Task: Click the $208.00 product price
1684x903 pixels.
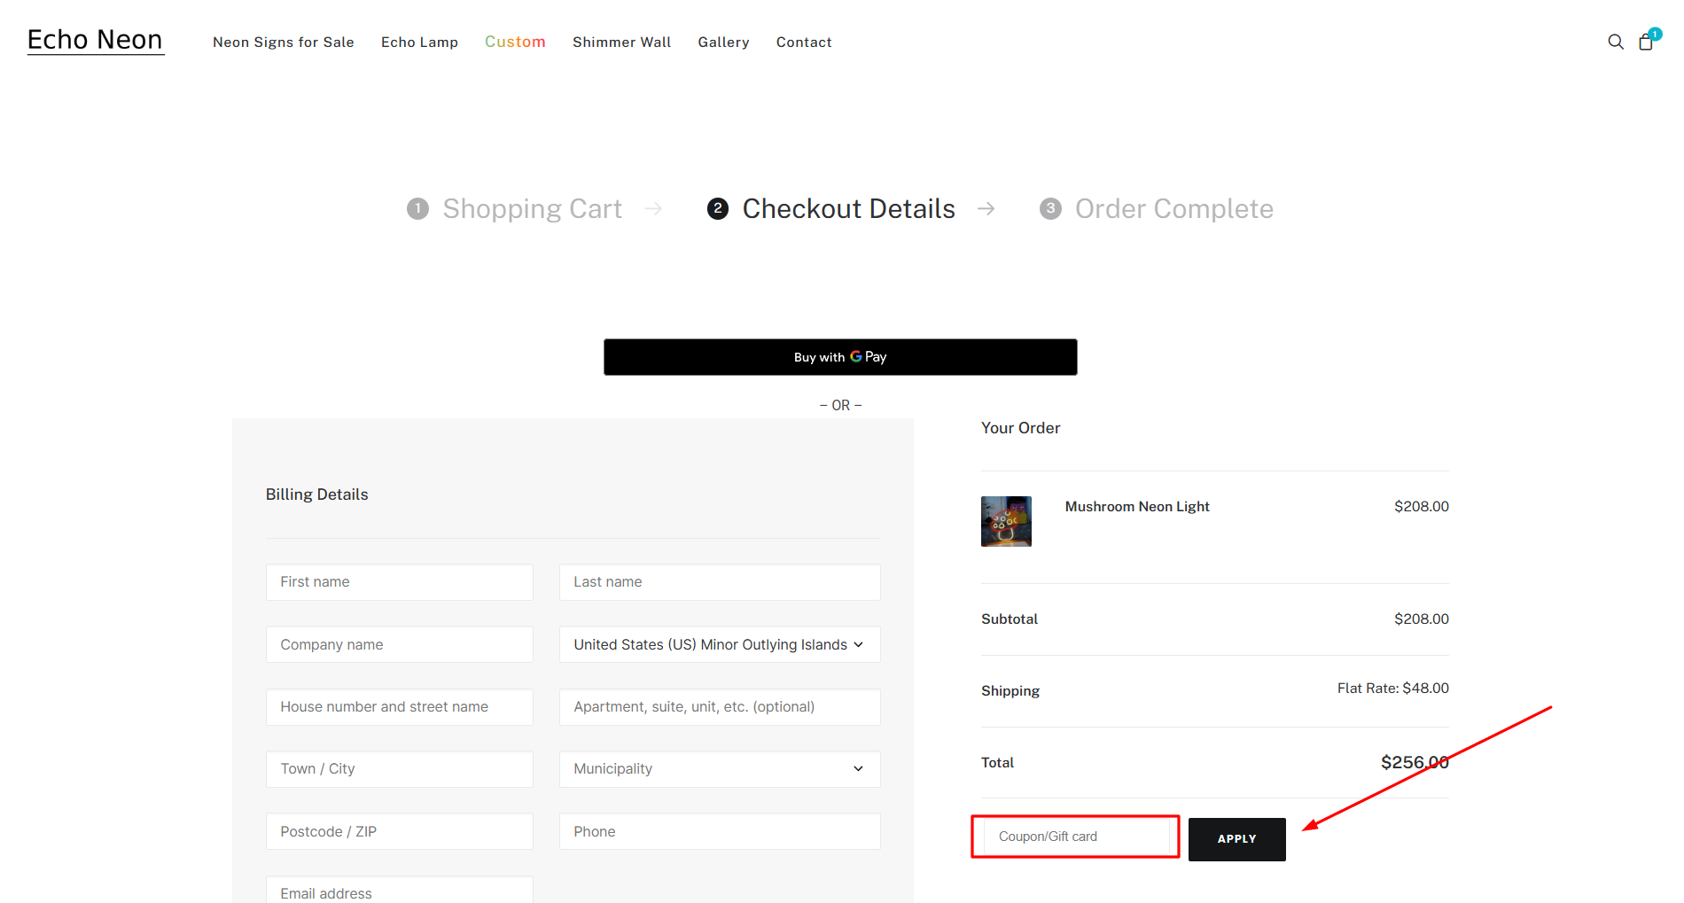Action: (1421, 506)
